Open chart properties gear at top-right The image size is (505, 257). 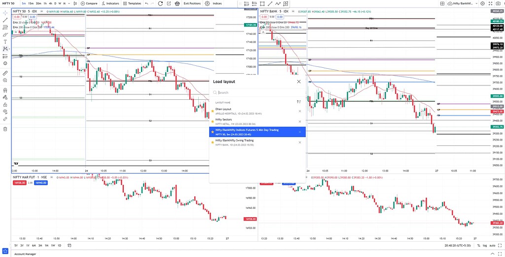tap(482, 3)
